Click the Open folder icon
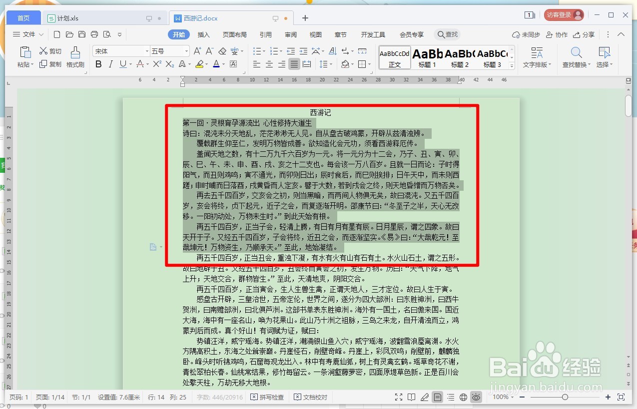Viewport: 637px width, 409px height. pos(69,34)
